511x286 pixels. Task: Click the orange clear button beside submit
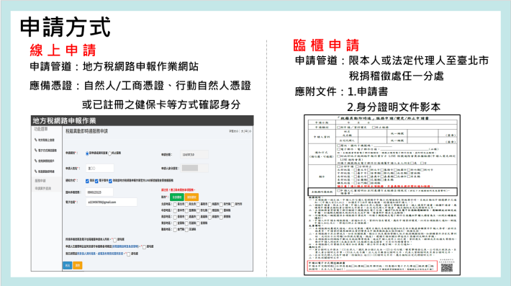point(78,265)
